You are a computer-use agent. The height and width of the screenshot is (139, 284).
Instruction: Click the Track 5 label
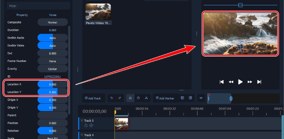[89, 121]
